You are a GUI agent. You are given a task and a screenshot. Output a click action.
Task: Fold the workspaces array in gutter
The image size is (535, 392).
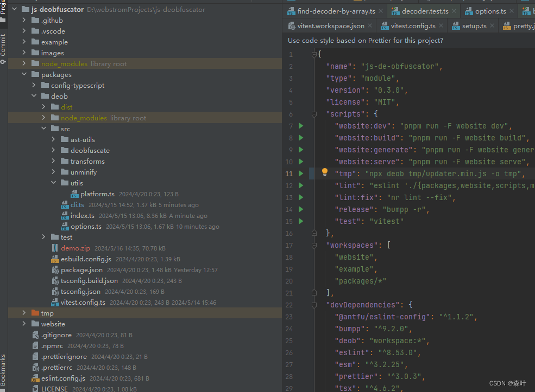pyautogui.click(x=314, y=245)
